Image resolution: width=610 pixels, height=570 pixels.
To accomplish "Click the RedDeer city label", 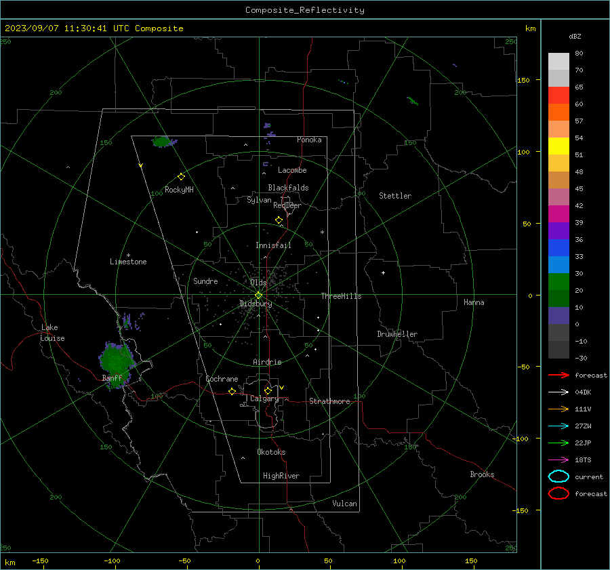I will click(287, 205).
